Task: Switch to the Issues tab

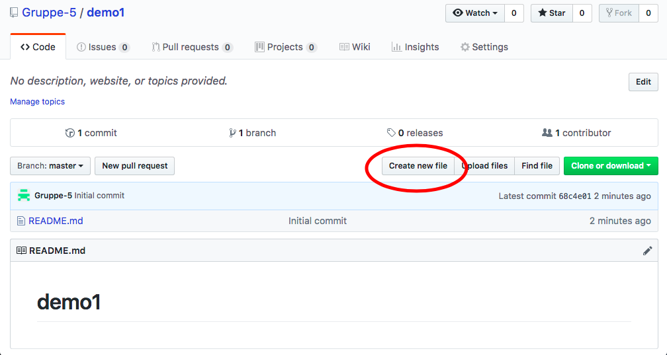Action: (x=103, y=47)
